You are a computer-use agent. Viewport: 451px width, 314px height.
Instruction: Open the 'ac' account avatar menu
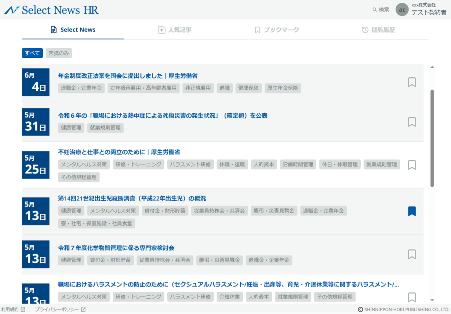click(401, 10)
